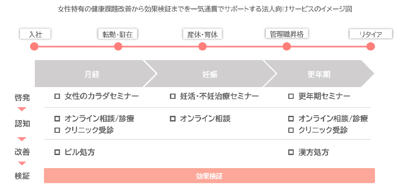Toggle the 妊娠 column オンライン相談 checkbox
Screen dimensions: 405x189
(x=173, y=118)
